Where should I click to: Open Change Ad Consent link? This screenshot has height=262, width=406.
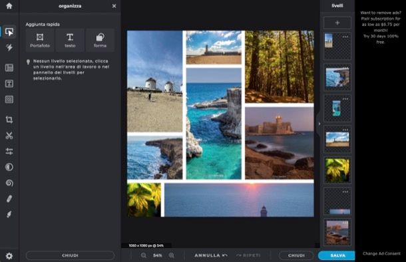click(381, 253)
